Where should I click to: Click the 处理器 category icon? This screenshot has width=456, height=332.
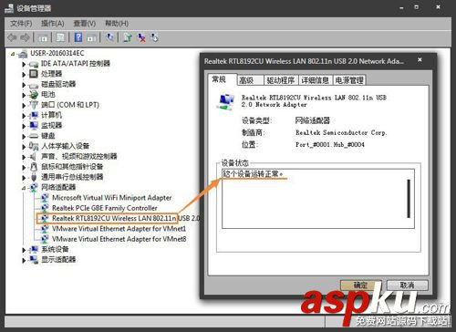34,74
